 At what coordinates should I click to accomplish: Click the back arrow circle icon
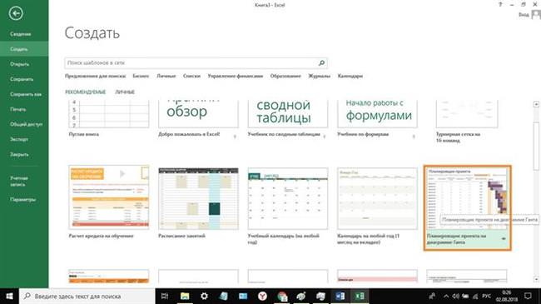[x=16, y=14]
